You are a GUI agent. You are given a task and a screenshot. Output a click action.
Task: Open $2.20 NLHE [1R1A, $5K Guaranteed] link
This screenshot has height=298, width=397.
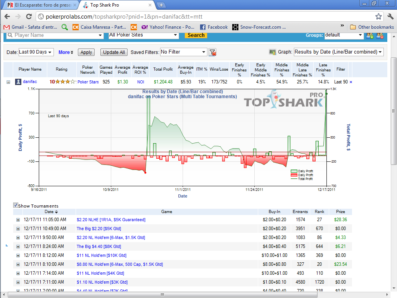pyautogui.click(x=111, y=220)
